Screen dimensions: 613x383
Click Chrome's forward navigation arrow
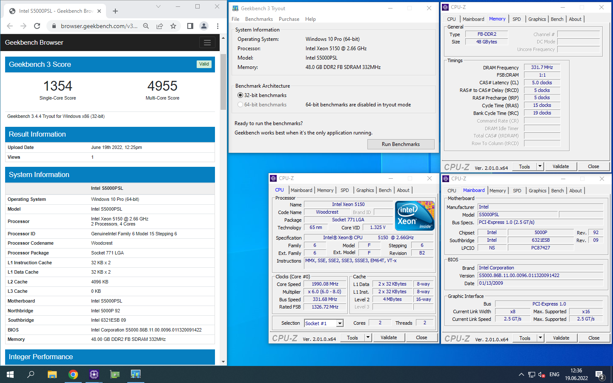coord(23,26)
